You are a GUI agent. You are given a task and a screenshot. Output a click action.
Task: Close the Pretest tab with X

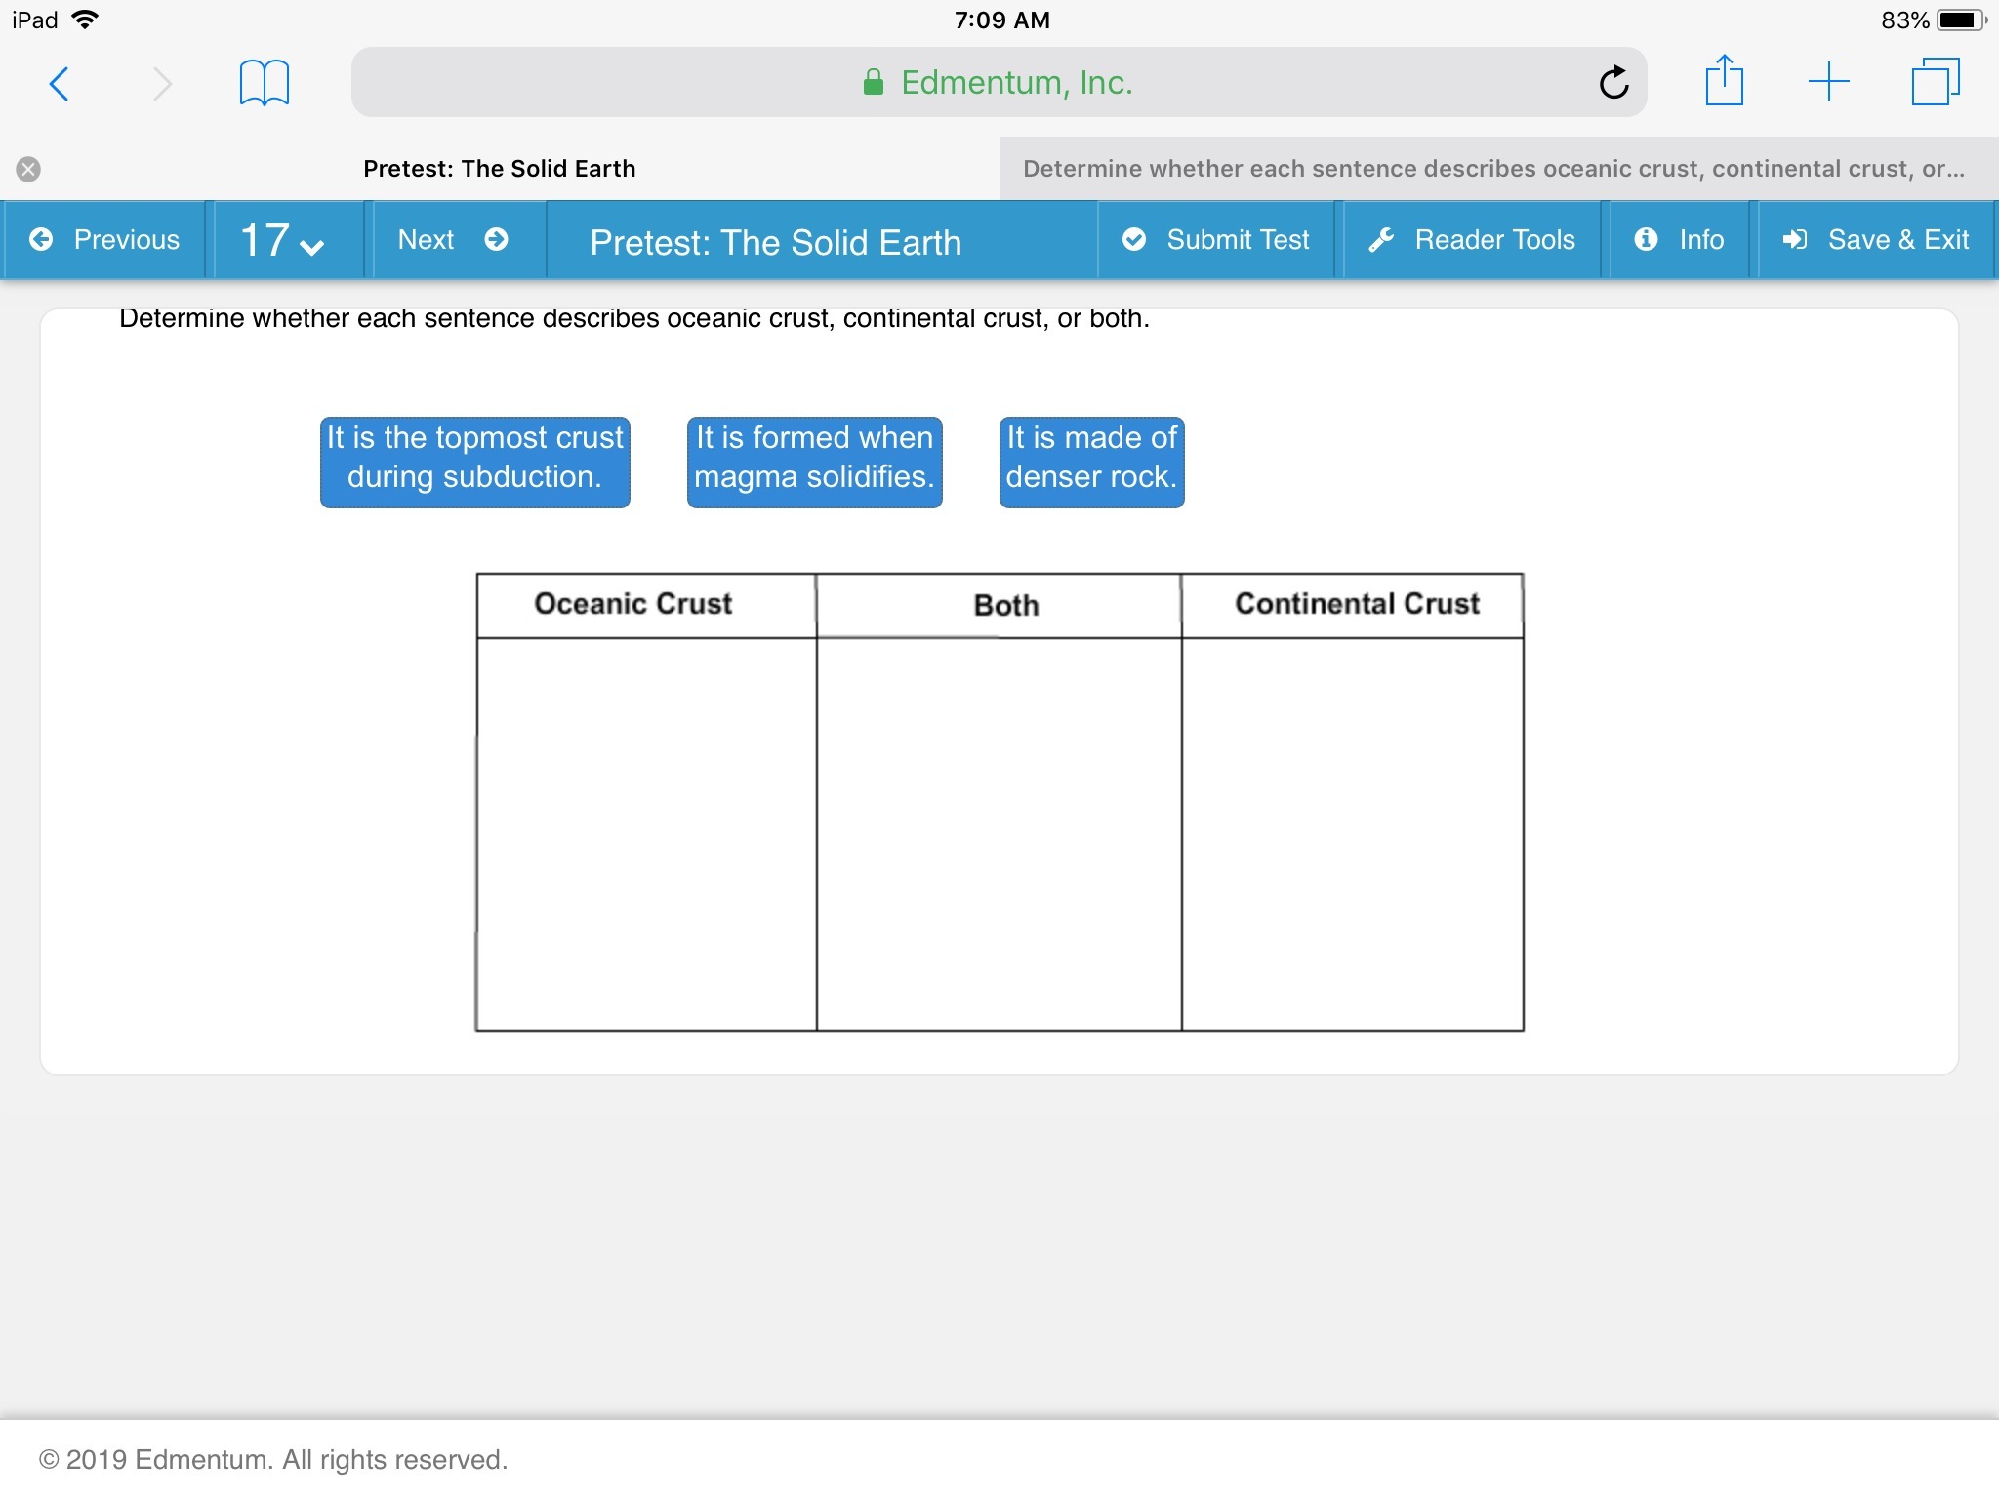[x=28, y=169]
